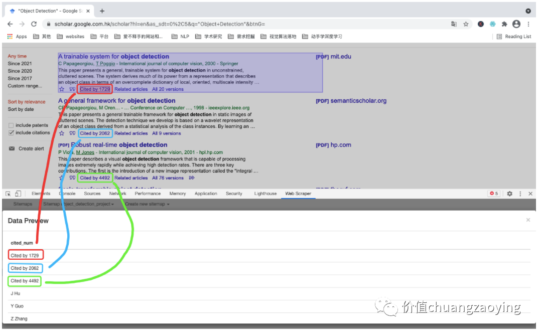Save the general framework article with star
This screenshot has height=332, width=538.
point(62,133)
